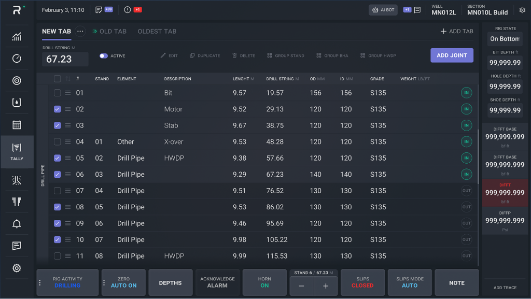Switch to the Old Tab
531x299 pixels.
113,32
